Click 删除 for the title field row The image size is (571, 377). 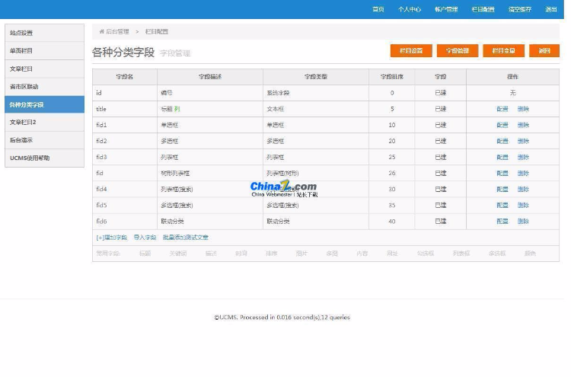(523, 109)
